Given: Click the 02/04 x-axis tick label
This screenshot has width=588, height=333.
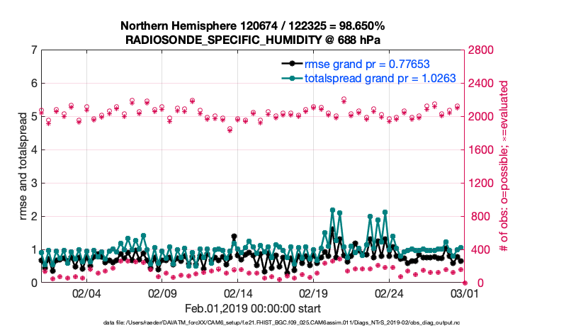Looking at the screenshot, I should pyautogui.click(x=86, y=293).
